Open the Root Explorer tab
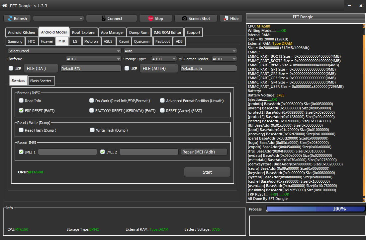This screenshot has height=240, width=366. pos(84,32)
